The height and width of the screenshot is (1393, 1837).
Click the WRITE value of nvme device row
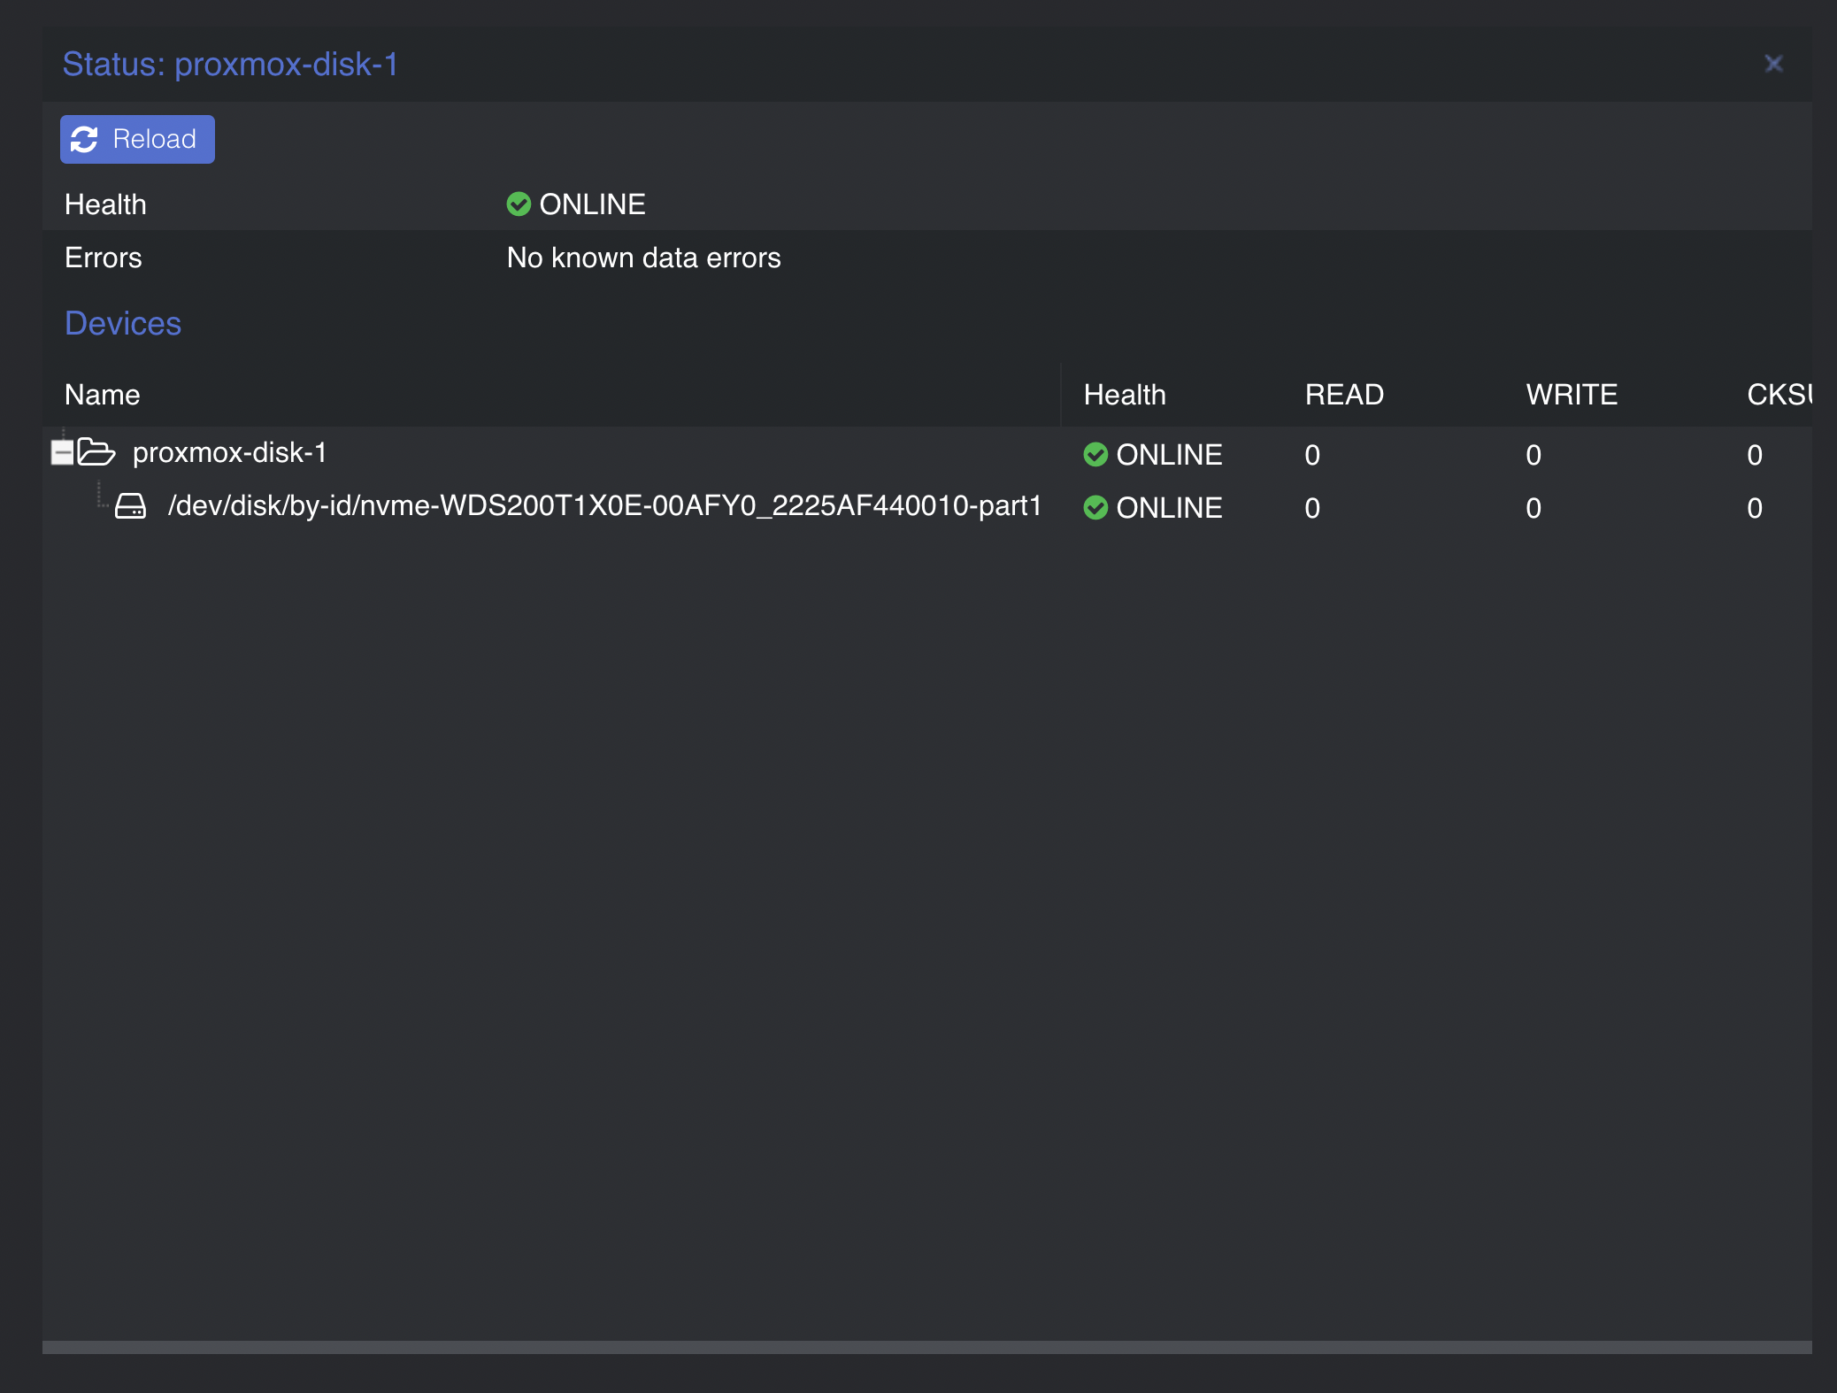point(1533,508)
